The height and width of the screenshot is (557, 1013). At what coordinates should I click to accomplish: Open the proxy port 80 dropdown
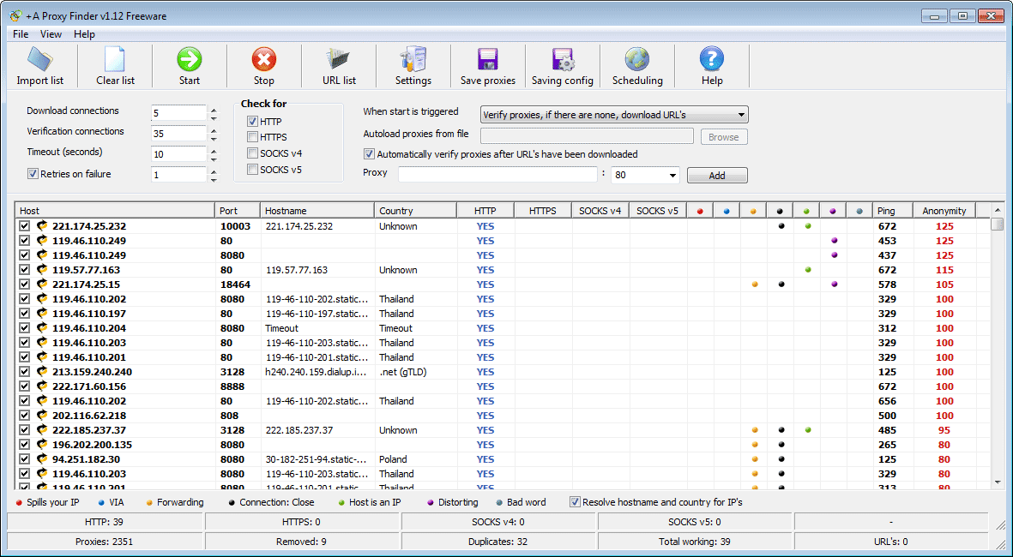coord(672,175)
